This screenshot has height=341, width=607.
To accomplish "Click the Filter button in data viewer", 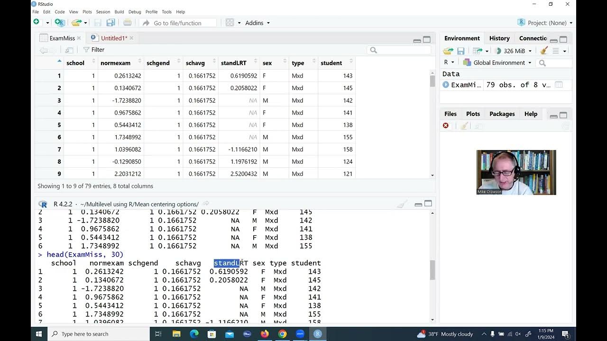I will click(94, 50).
